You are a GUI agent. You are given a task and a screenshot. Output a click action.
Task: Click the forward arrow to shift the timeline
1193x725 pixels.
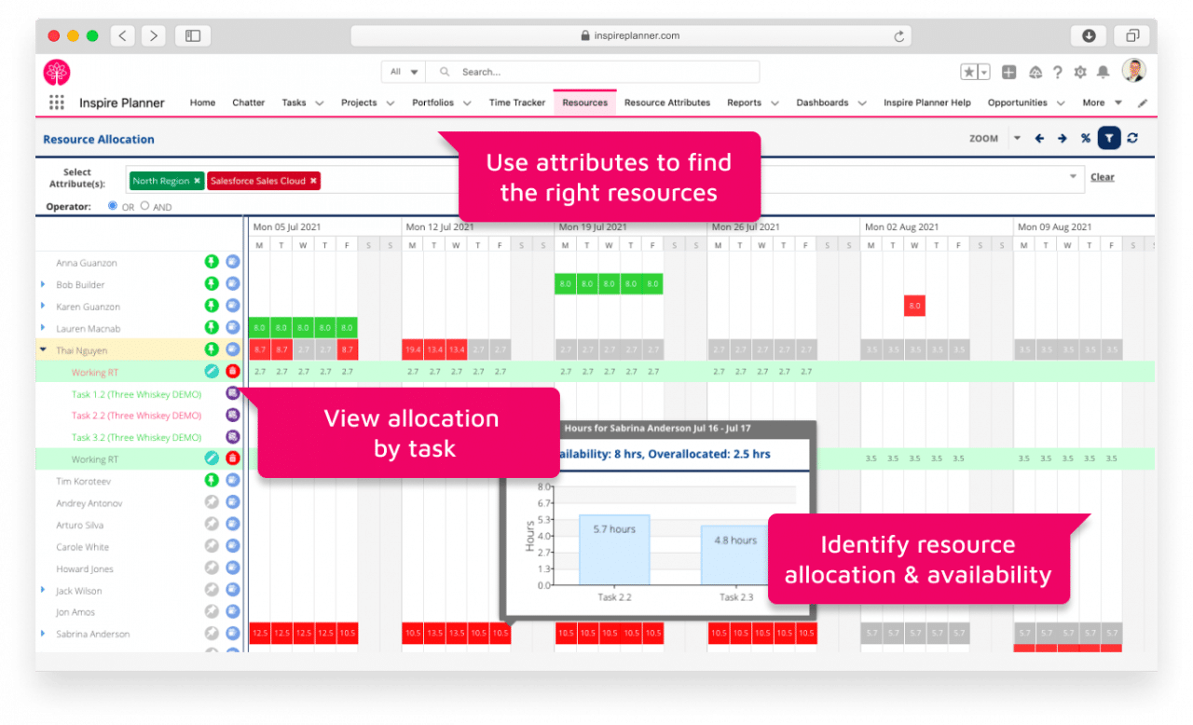tap(1063, 138)
